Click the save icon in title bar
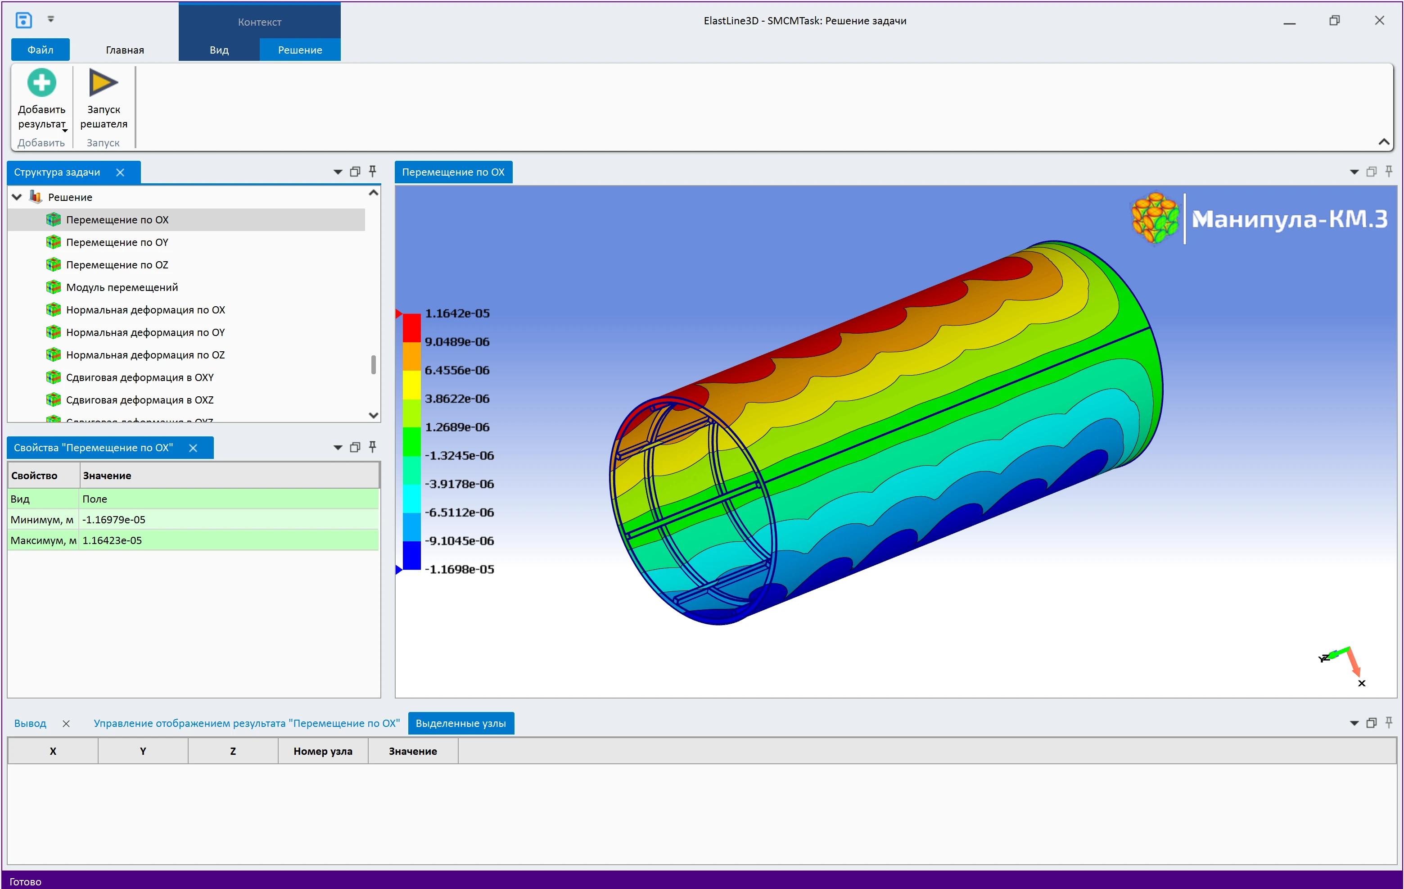Screen dimensions: 1404x889 coord(23,20)
